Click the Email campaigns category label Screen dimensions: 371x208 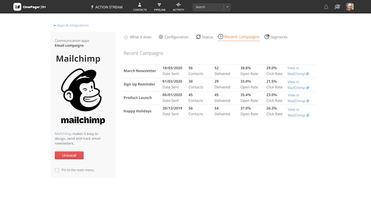[x=69, y=46]
